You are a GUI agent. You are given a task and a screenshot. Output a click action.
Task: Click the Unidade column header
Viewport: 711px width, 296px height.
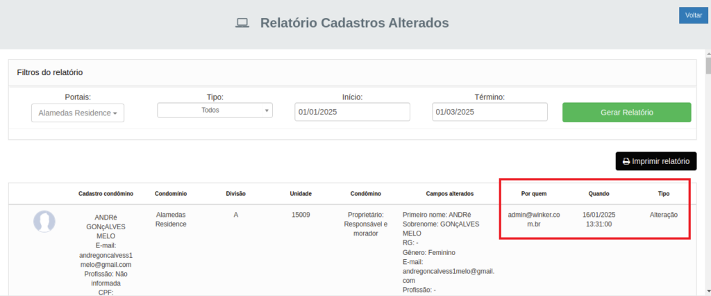[x=301, y=193]
